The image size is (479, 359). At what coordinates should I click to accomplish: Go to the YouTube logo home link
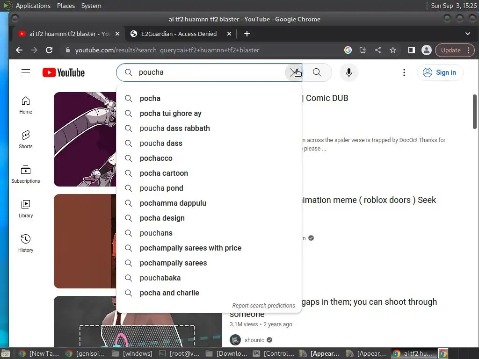tap(64, 72)
